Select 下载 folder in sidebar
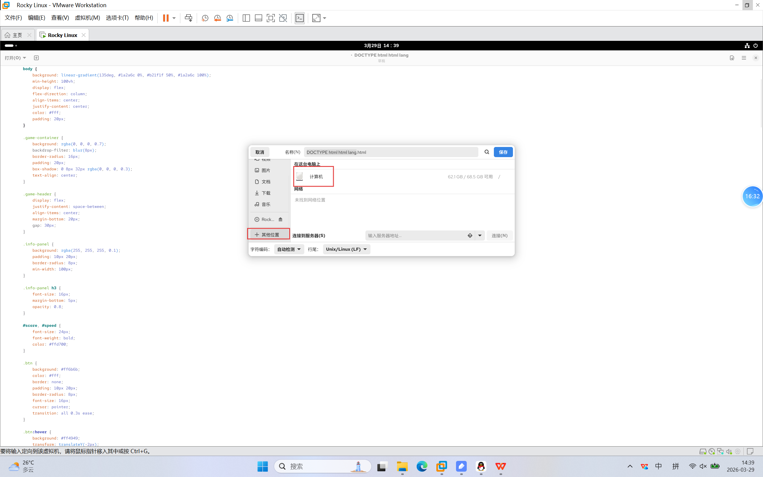763x477 pixels. tap(266, 193)
